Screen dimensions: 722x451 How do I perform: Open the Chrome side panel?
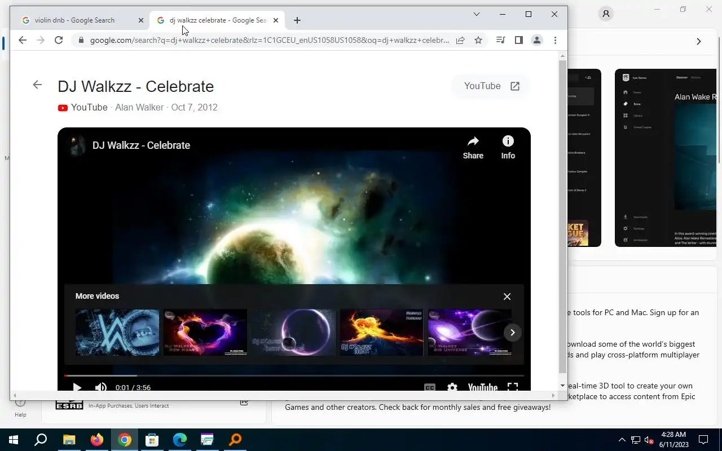pos(519,40)
